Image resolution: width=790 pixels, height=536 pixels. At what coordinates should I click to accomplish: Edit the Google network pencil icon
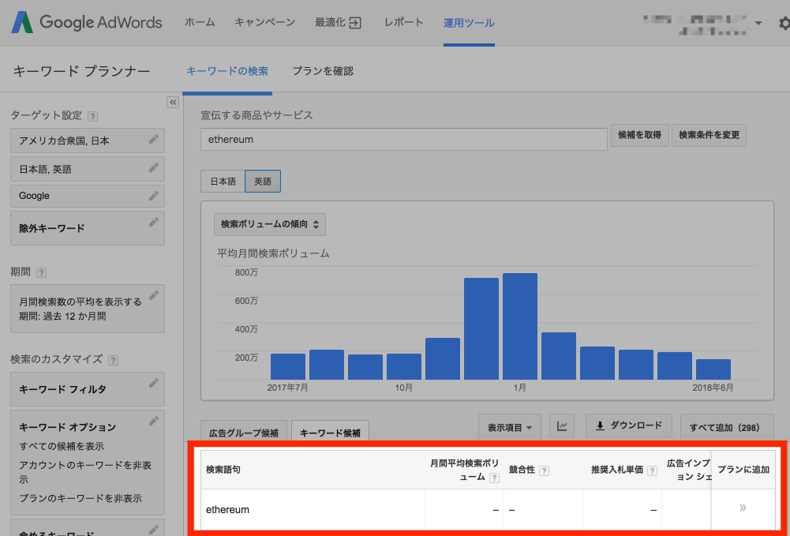pyautogui.click(x=154, y=196)
